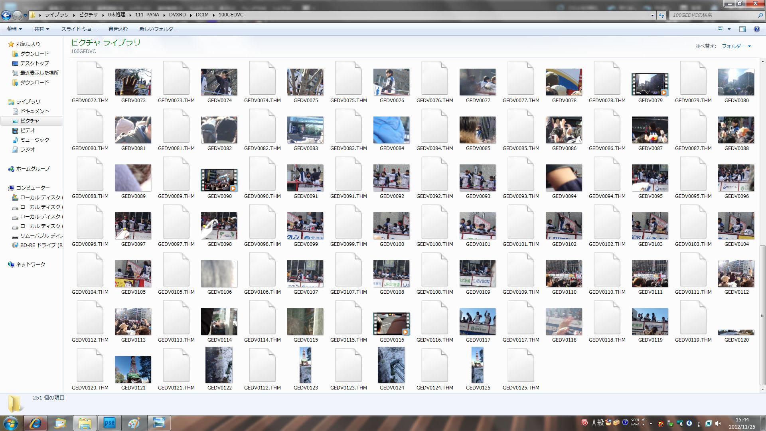Open ホームグループ in the sidebar
The width and height of the screenshot is (766, 431).
pos(33,169)
